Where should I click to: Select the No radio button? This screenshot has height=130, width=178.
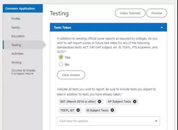(x=61, y=64)
